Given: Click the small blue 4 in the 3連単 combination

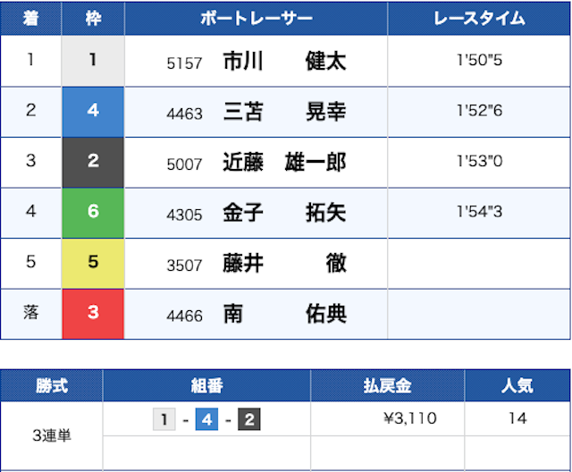Looking at the screenshot, I should pos(206,418).
